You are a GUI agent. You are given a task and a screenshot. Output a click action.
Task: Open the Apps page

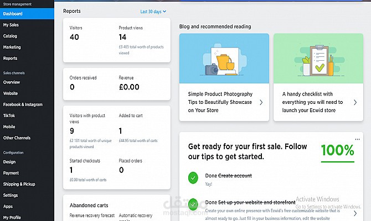point(8,206)
